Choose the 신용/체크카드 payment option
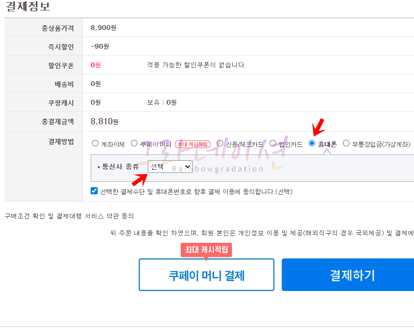Viewport: 414px width, 334px height. (x=220, y=143)
